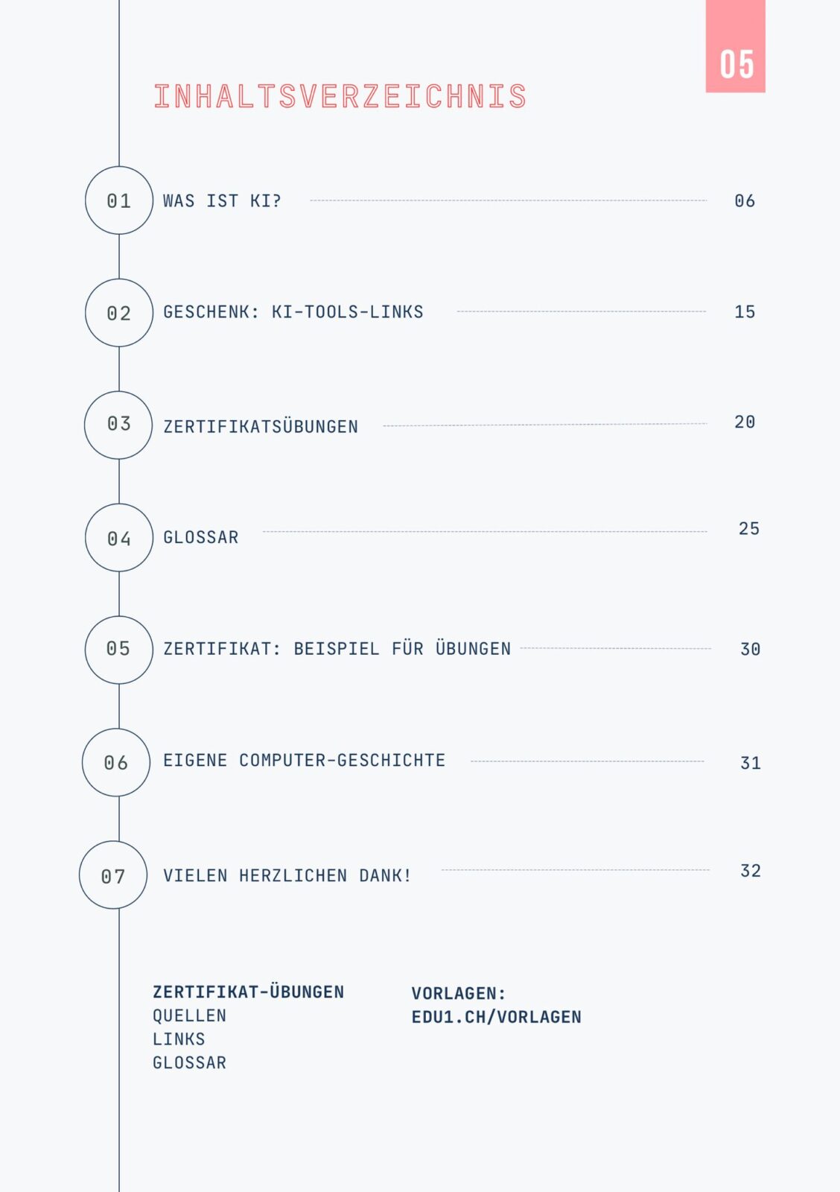This screenshot has width=840, height=1192.
Task: Select the circled 05 timeline marker
Action: 118,650
